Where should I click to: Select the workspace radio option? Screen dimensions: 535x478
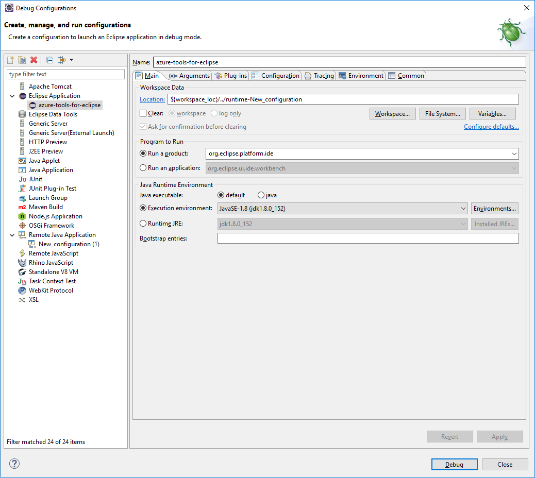[172, 113]
